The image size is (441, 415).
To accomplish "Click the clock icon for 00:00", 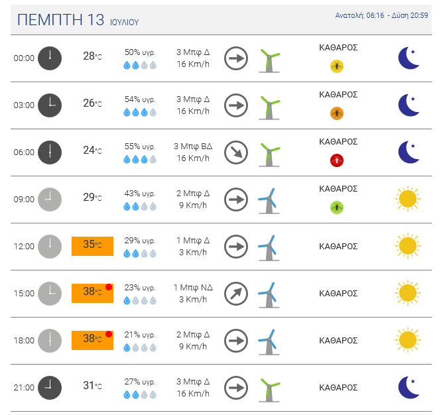I will pos(50,58).
